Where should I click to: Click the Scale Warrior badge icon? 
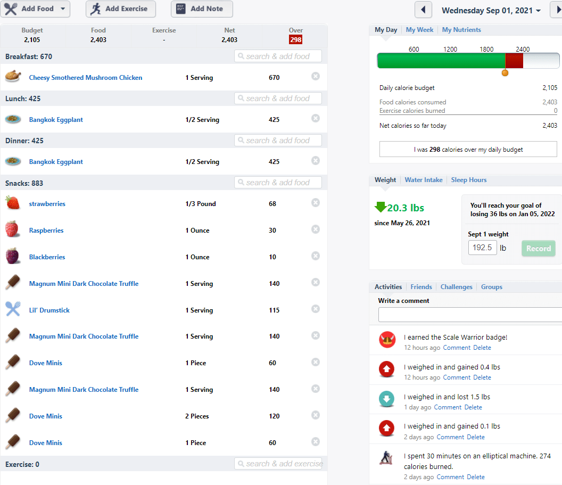pos(387,340)
